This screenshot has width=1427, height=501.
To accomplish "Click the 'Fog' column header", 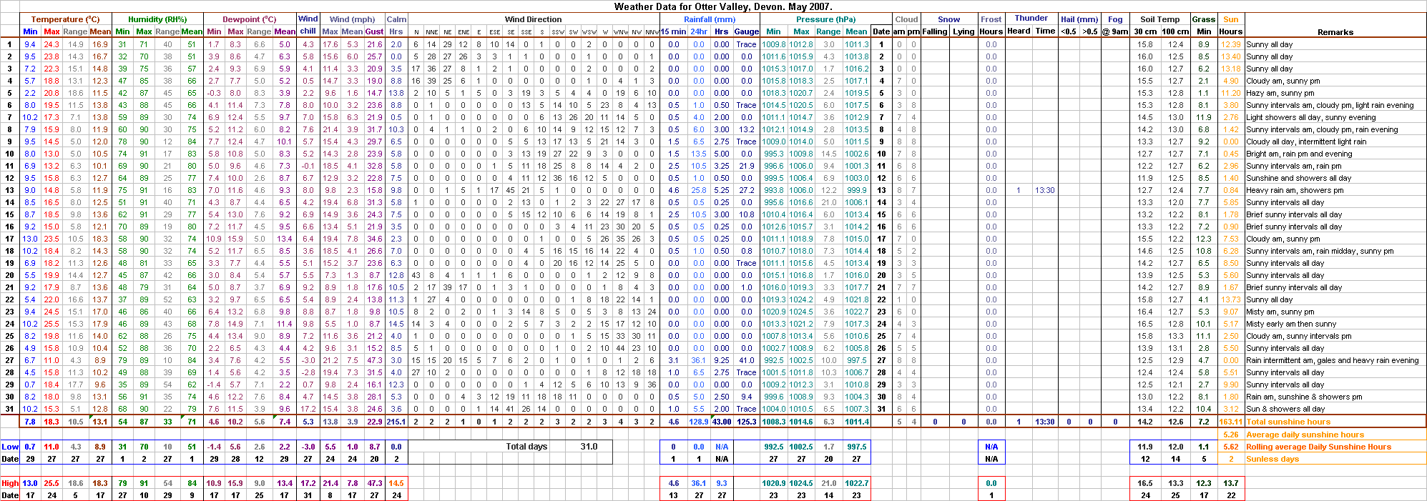I will [x=1115, y=19].
